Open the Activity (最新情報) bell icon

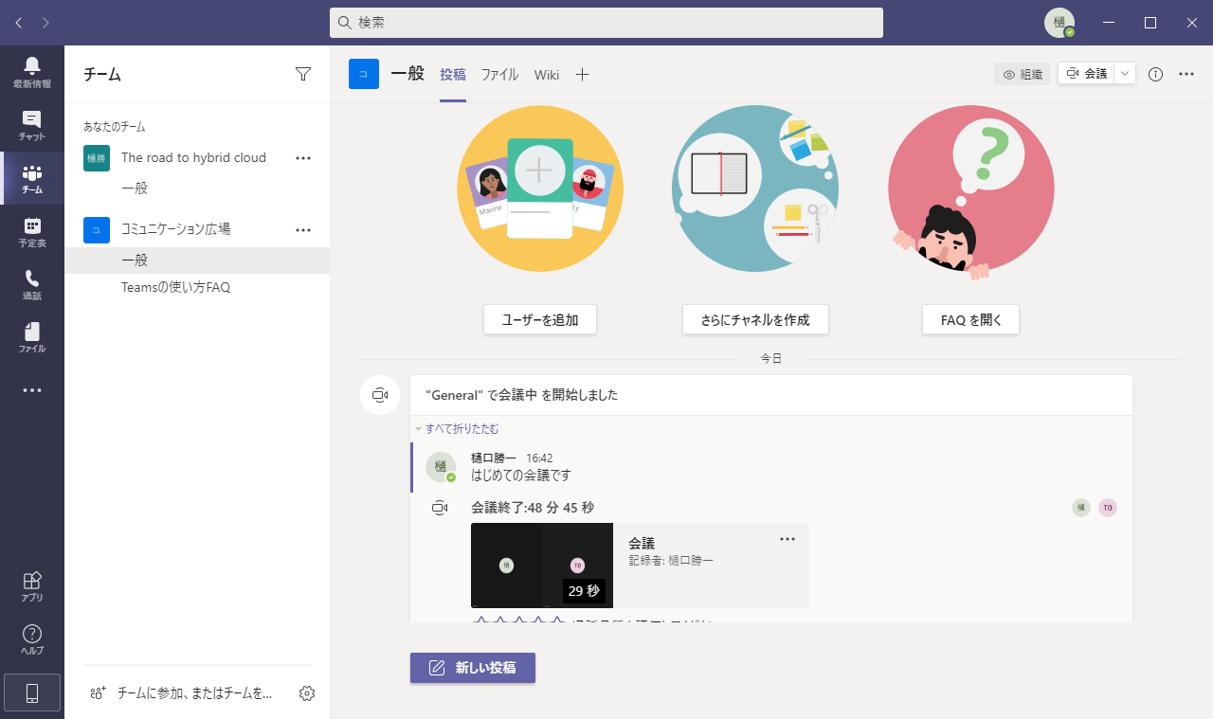[x=32, y=72]
